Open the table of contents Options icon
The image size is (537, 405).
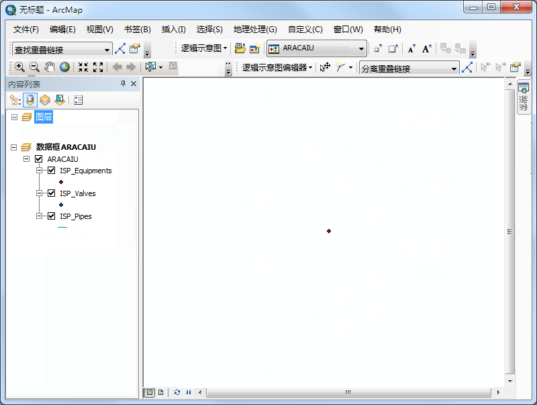click(78, 100)
